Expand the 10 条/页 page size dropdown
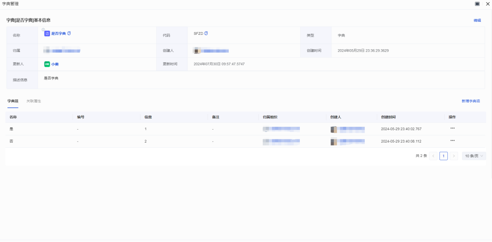Screen dimensions: 492x242 474,156
